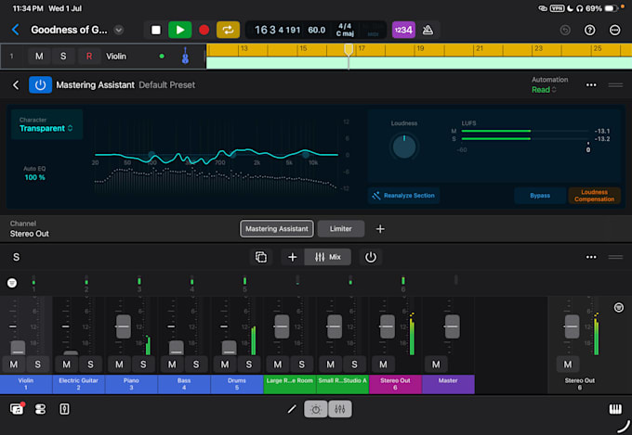Open the top-right more options circle
The image size is (632, 435).
pos(614,30)
